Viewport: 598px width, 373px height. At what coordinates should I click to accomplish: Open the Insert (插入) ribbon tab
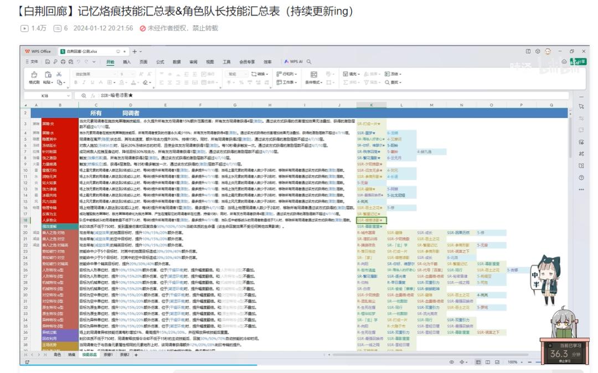click(127, 62)
